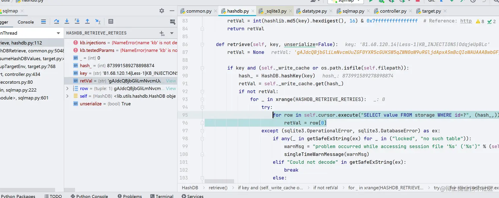
Task: Open the Services tool window
Action: [x=192, y=196]
